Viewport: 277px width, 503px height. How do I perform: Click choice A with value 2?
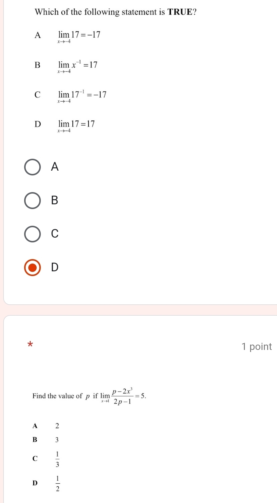(46, 426)
